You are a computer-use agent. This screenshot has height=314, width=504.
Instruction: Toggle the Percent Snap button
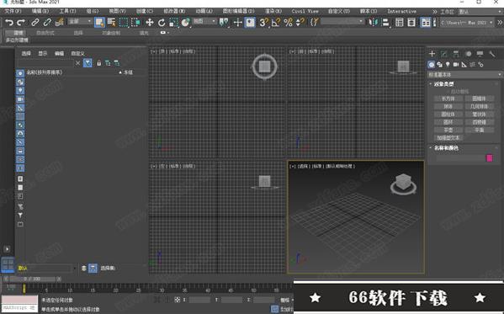pos(289,22)
